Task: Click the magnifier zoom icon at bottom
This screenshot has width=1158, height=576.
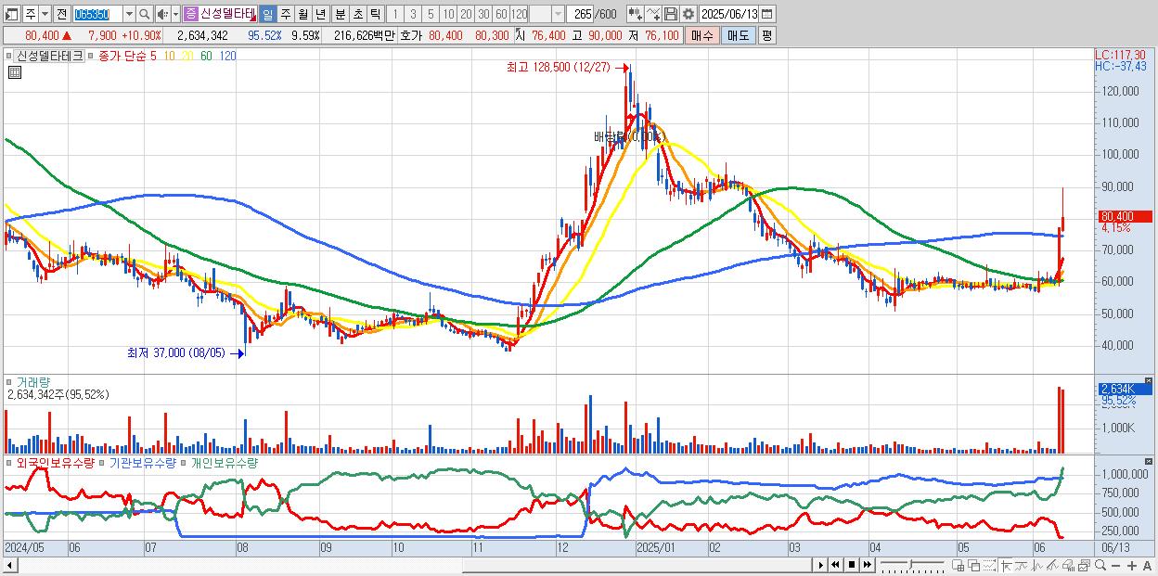Action: tap(1100, 566)
